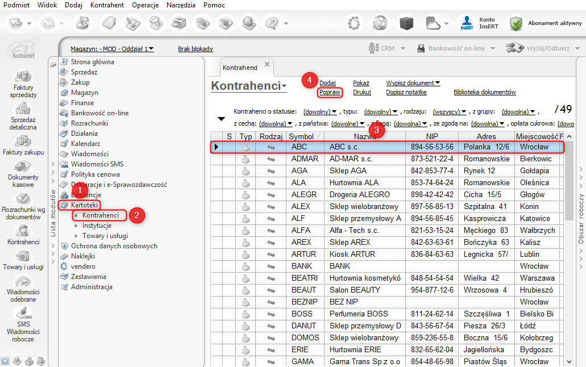
Task: Click NIP column header
Action: [432, 136]
